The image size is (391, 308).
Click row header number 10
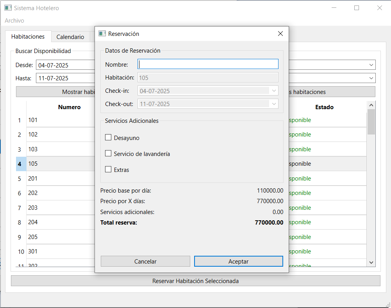[21, 252]
